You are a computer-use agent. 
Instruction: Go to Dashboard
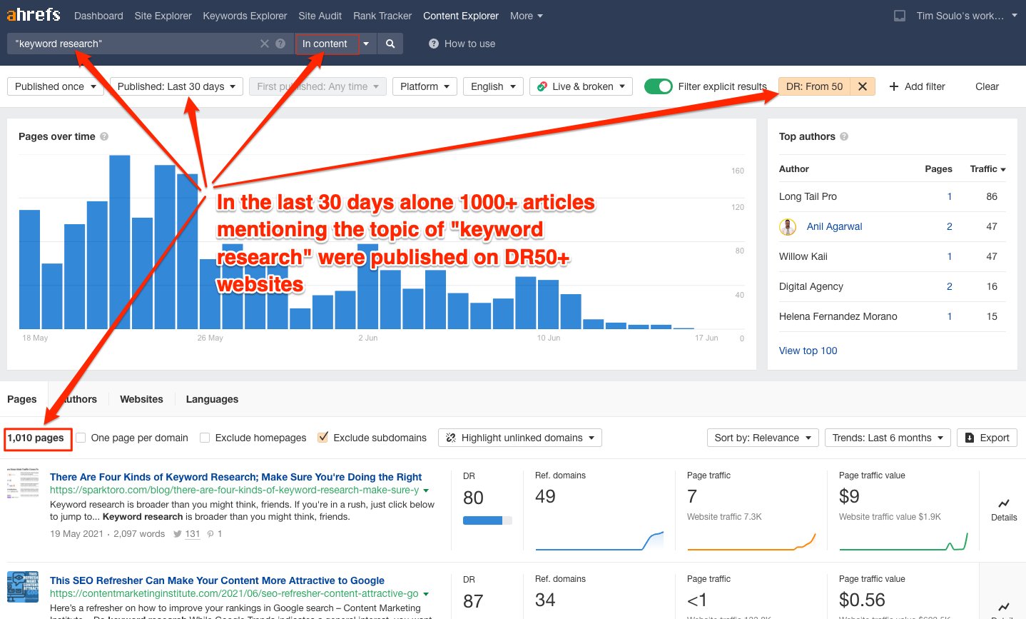[98, 16]
